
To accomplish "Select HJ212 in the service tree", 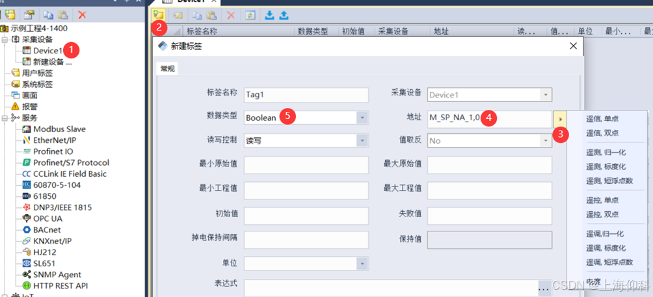I will [45, 252].
